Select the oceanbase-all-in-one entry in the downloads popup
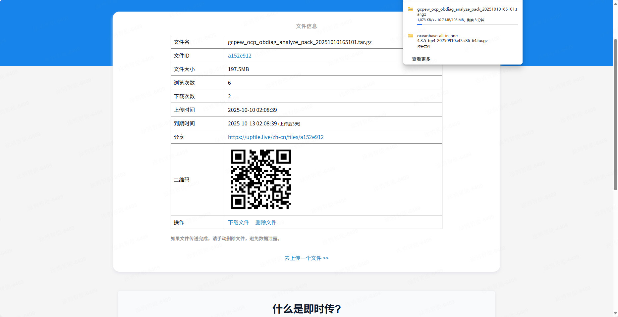 (452, 38)
